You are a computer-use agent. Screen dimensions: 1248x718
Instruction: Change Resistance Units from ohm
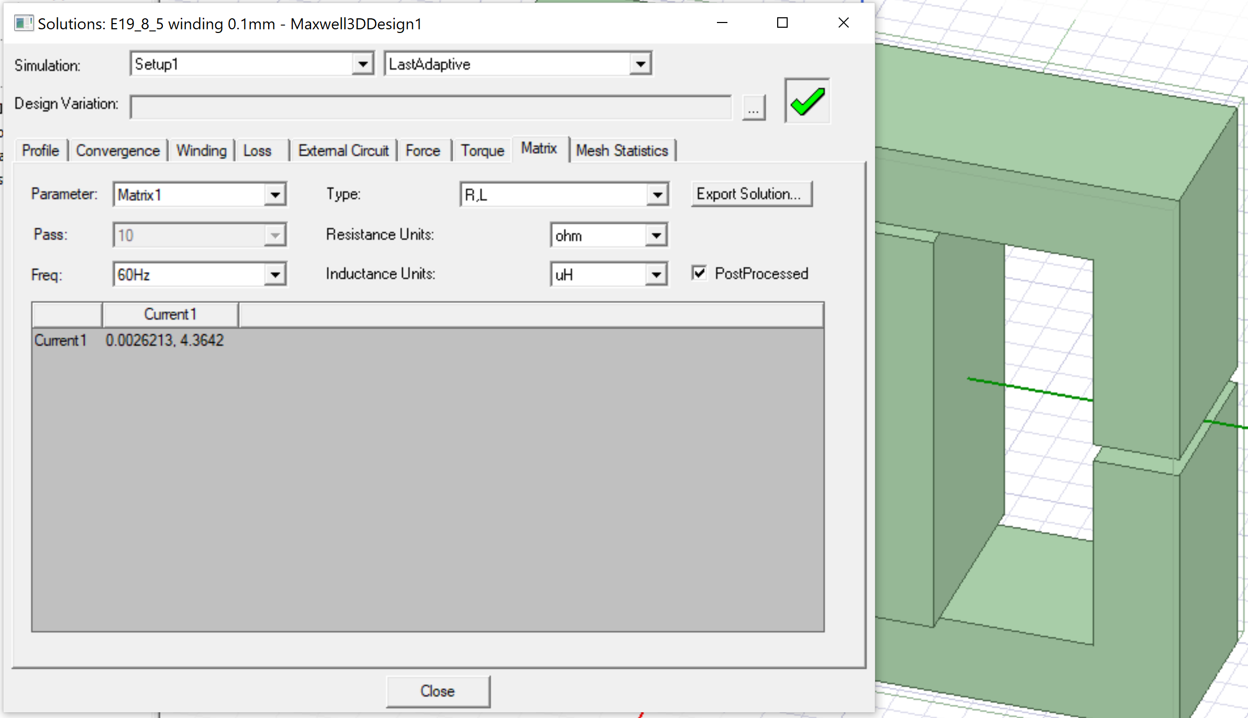click(x=656, y=235)
